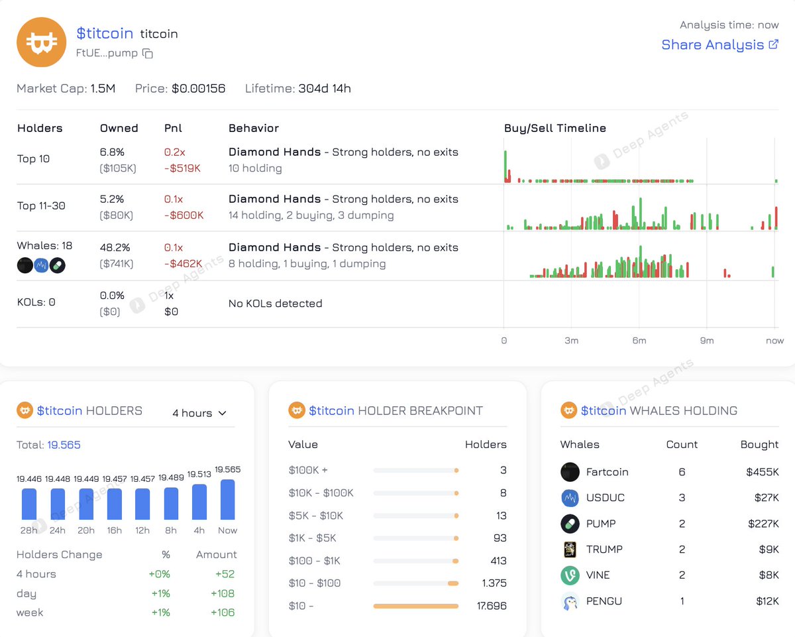Click the KOLs: 0 row label
Viewport: 795px width, 637px height.
(x=36, y=302)
